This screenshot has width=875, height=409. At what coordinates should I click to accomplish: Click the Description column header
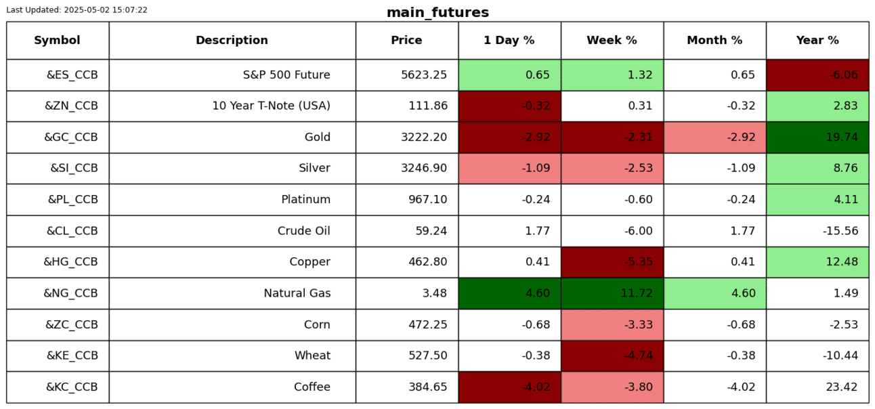click(x=232, y=41)
